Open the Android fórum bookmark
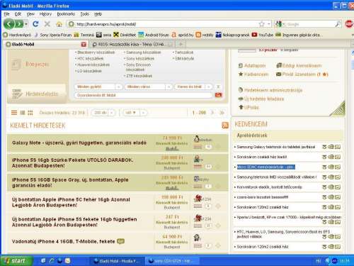This screenshot has height=266, width=354. pos(154,35)
